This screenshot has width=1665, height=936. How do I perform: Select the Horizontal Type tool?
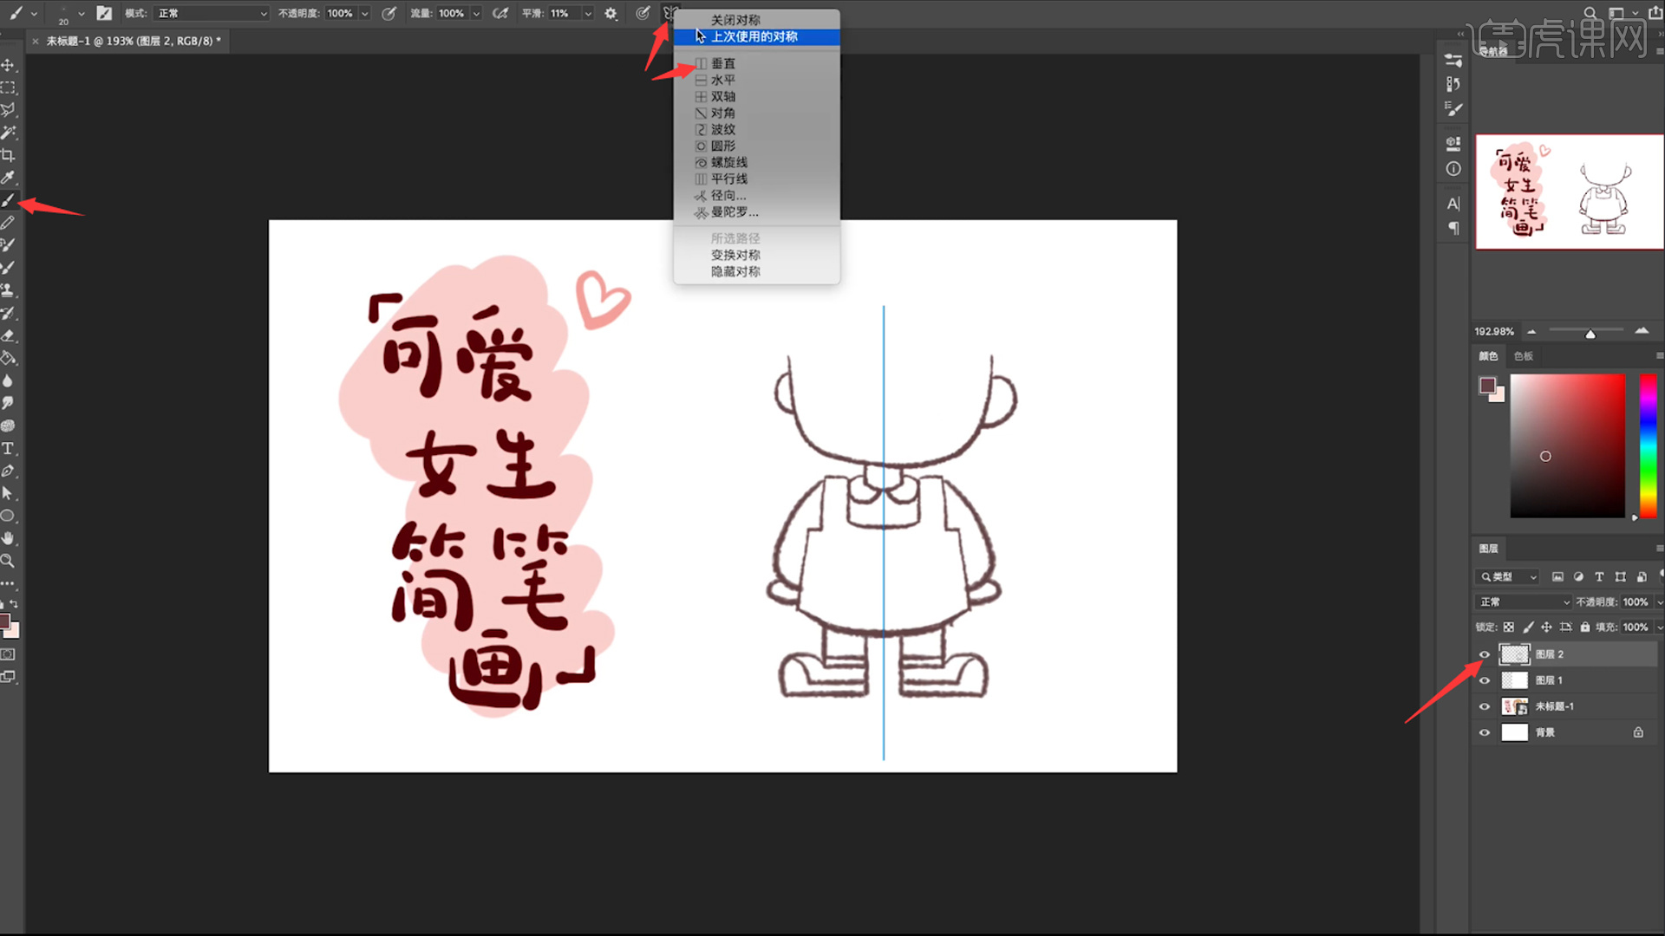coord(8,448)
